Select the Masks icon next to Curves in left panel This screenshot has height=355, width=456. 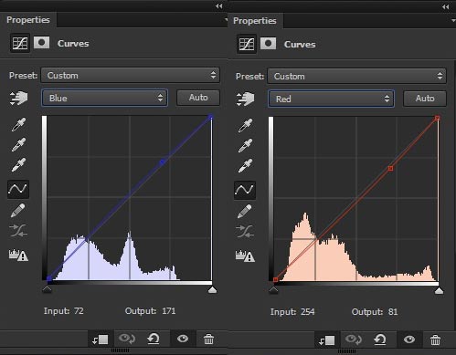click(41, 43)
